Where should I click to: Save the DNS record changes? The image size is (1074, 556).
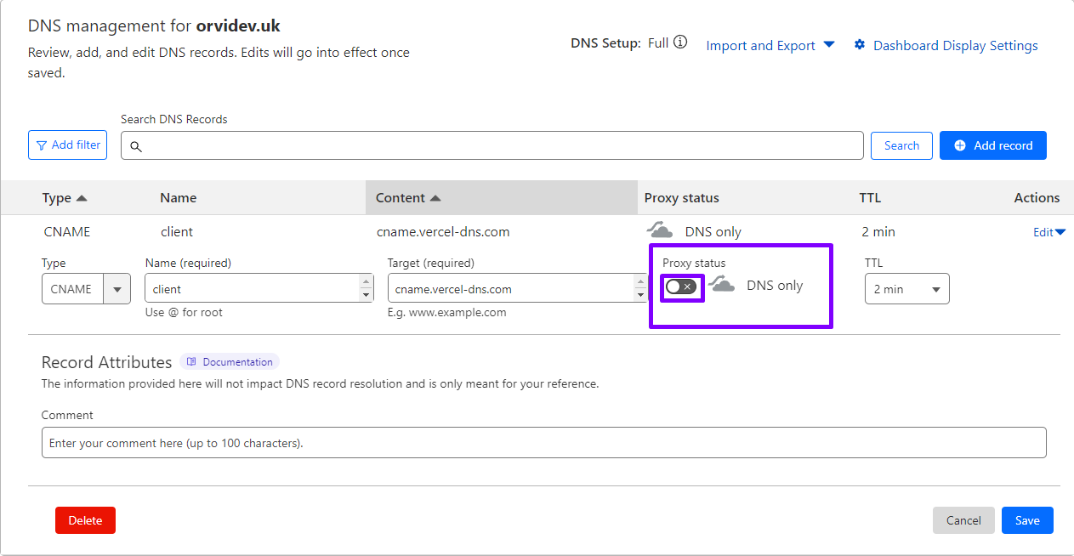point(1026,520)
